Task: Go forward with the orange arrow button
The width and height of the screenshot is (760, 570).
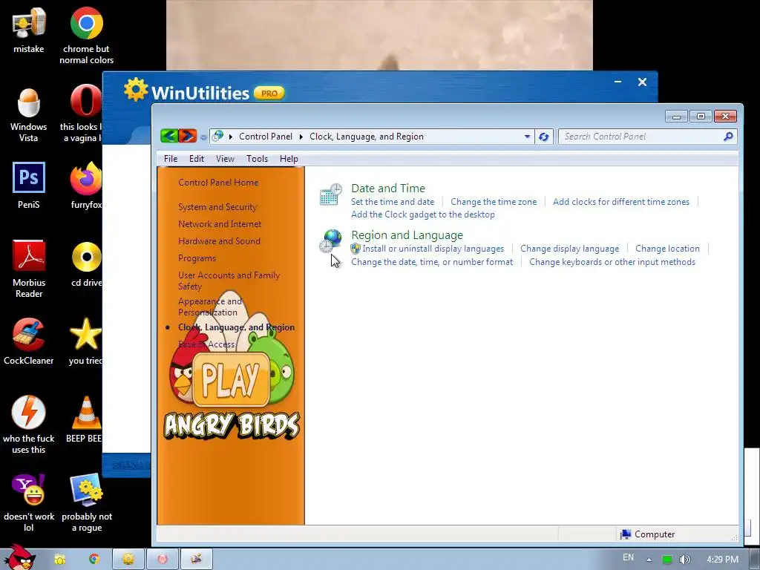Action: click(188, 136)
